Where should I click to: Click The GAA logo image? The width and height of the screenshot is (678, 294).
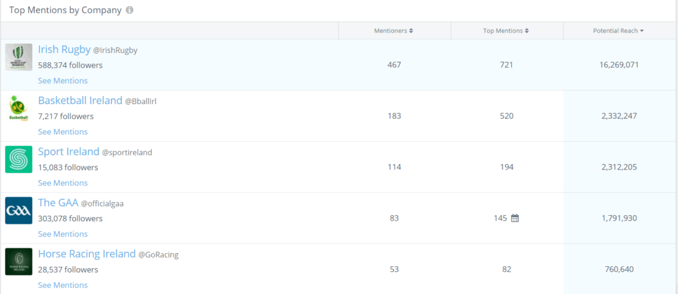(19, 211)
